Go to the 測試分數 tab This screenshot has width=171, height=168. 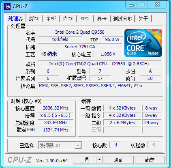(123, 19)
